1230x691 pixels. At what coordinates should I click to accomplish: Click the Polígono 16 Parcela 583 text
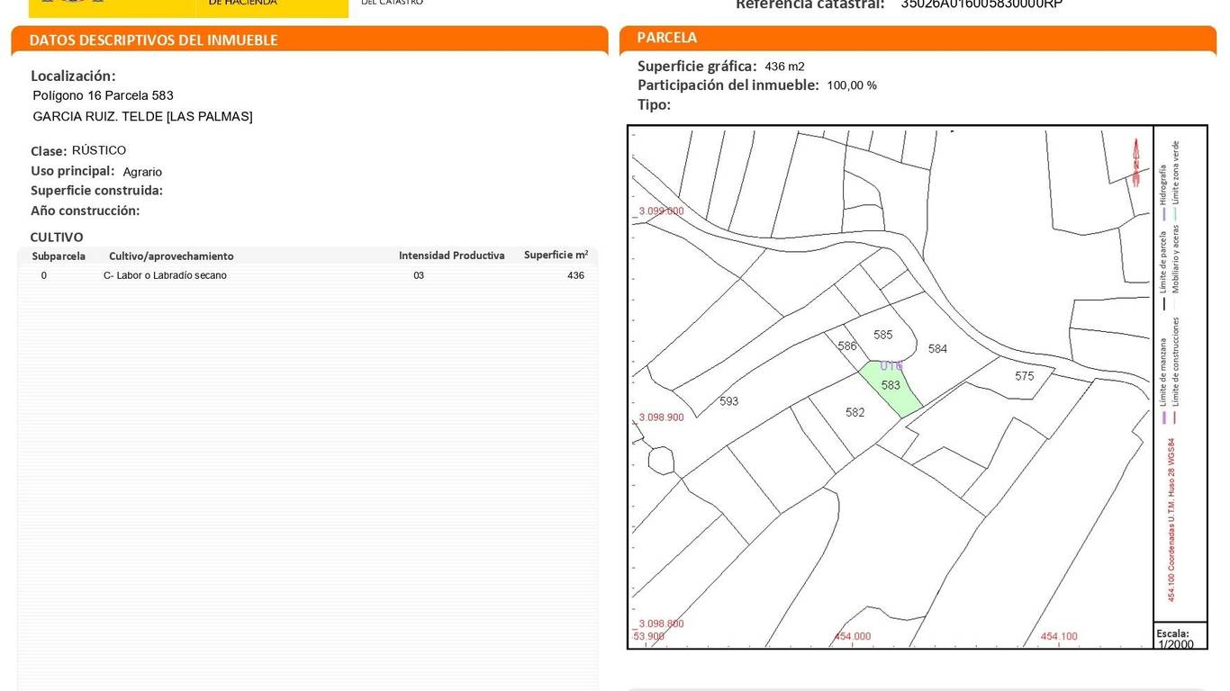(103, 95)
